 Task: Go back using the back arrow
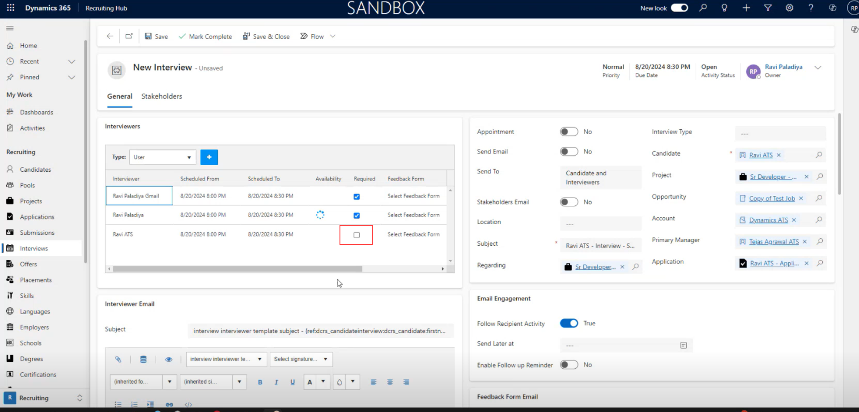coord(110,36)
